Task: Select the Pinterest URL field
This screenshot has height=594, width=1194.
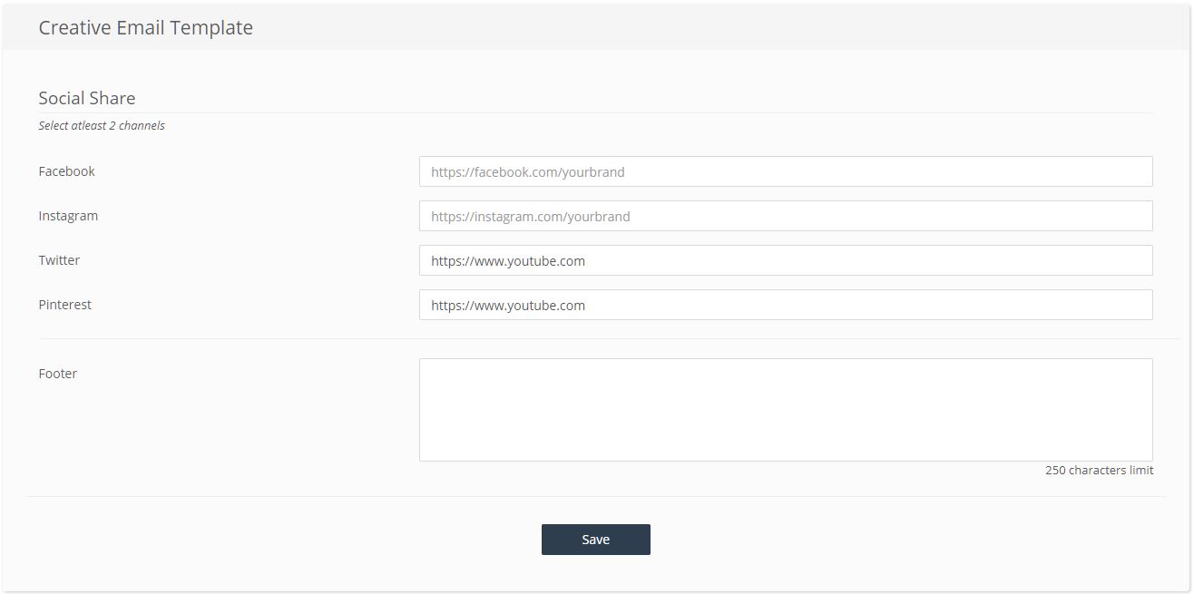Action: (786, 305)
